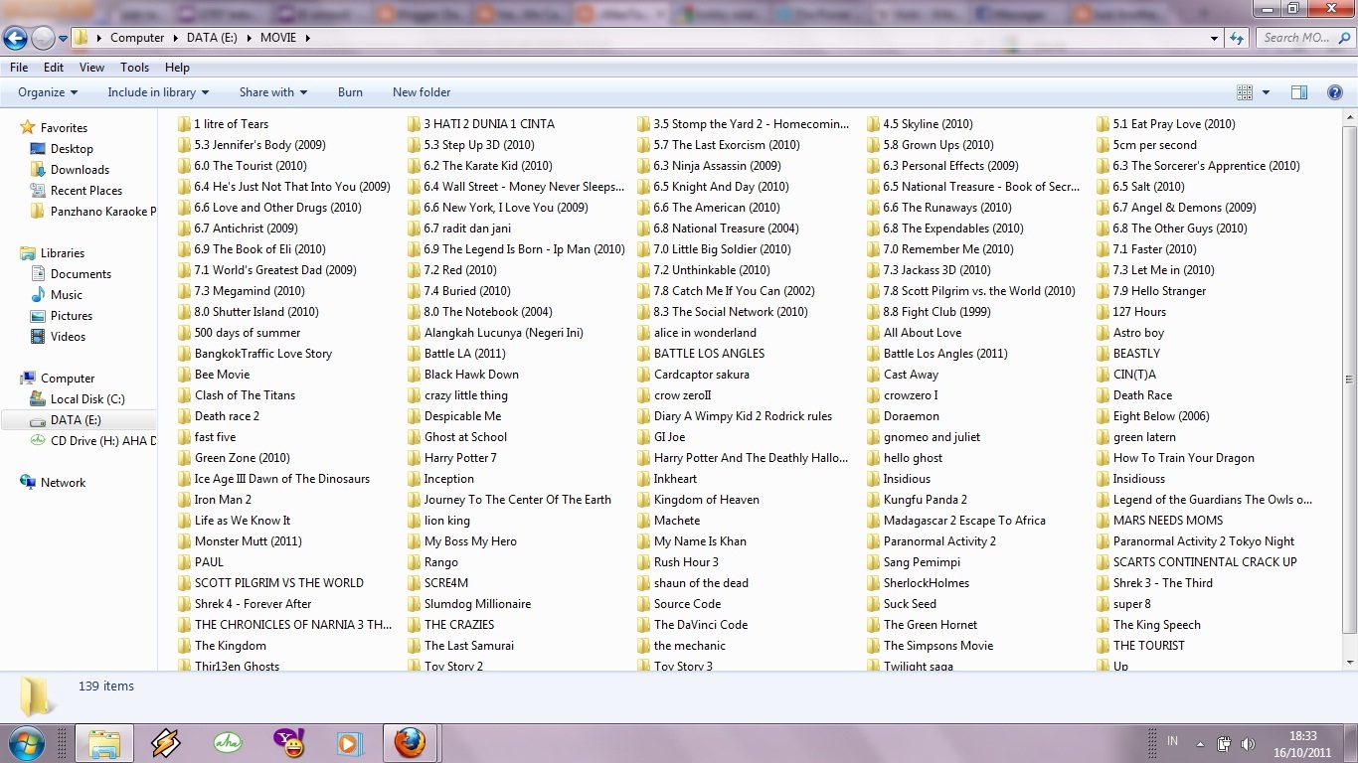Click the scroll down arrow of file list
The image size is (1358, 763).
1349,663
